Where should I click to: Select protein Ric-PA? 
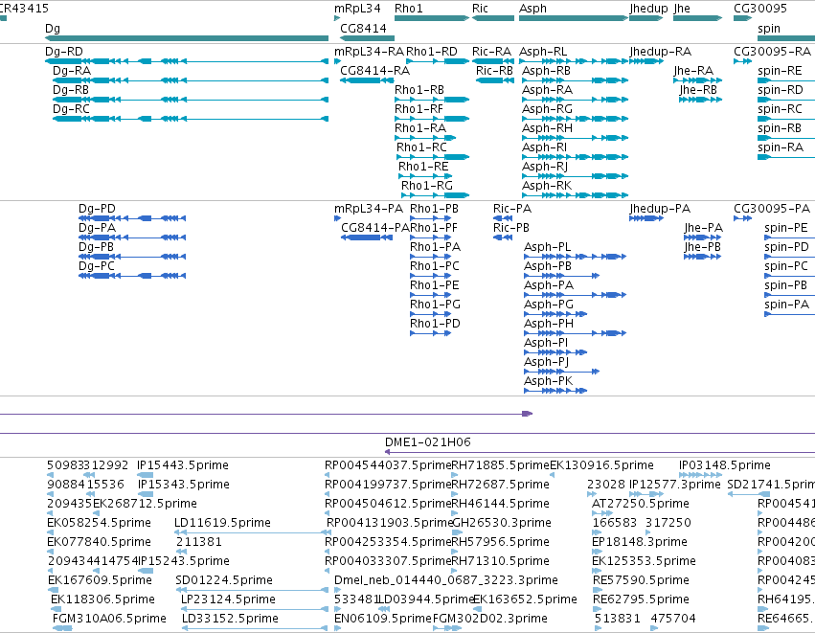(x=503, y=218)
